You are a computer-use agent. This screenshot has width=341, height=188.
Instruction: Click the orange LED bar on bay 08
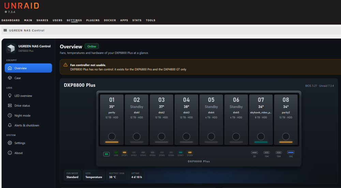point(286,142)
